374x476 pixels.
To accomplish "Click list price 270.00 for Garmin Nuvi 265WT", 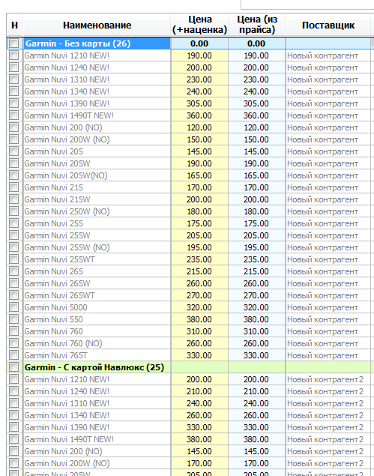I will (x=256, y=295).
